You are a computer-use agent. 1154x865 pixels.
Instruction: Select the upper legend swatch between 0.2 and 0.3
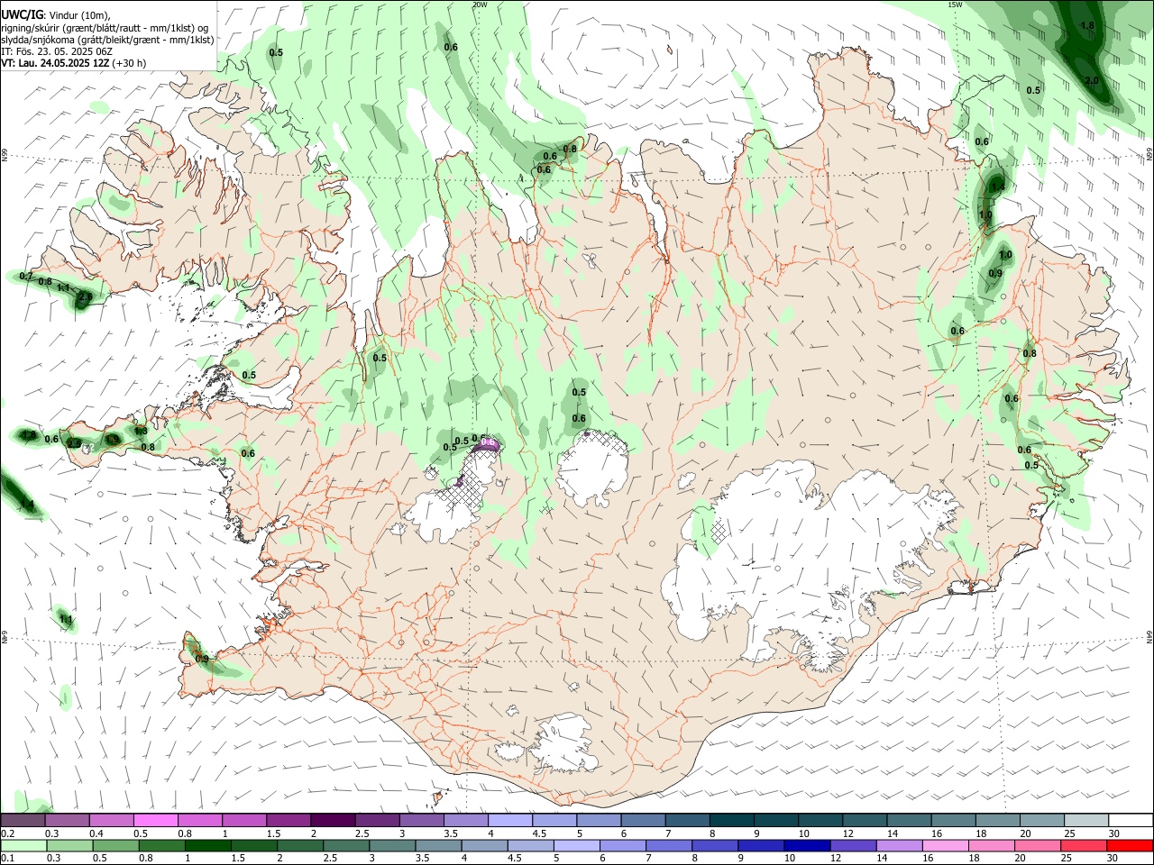point(23,821)
